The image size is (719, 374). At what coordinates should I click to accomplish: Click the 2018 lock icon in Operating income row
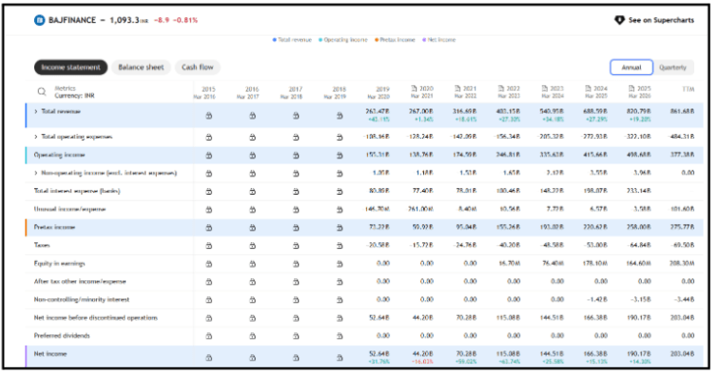click(340, 155)
